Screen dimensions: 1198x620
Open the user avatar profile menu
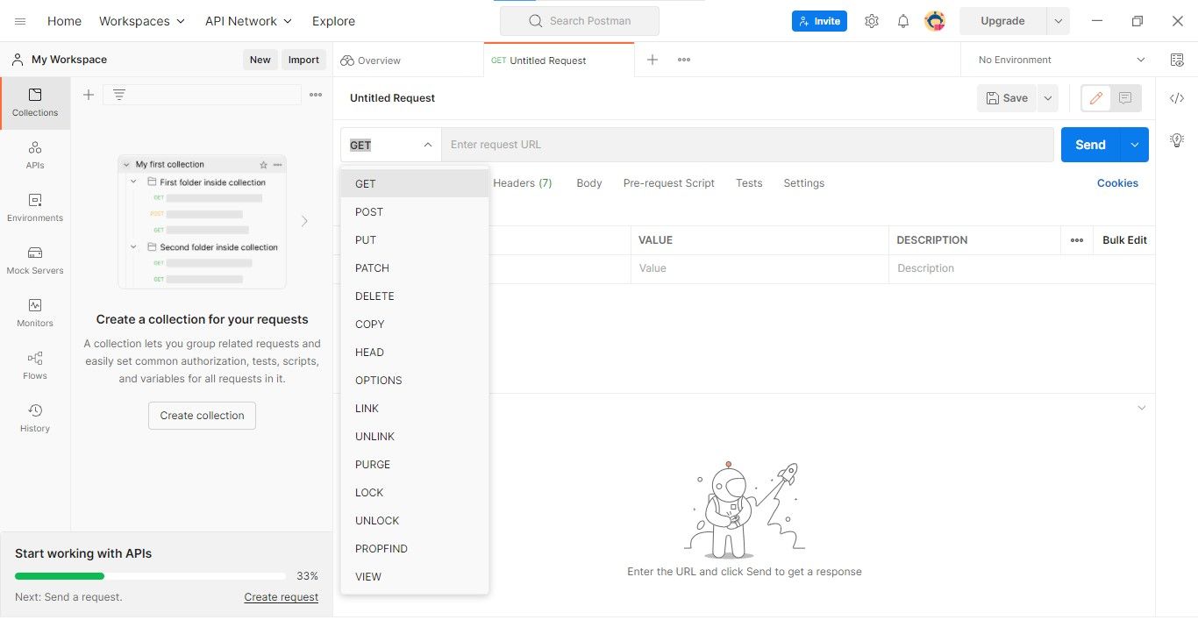[x=935, y=21]
